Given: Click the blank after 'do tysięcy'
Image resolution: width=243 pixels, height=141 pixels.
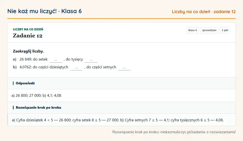Looking at the screenshot, I should [x=91, y=60].
